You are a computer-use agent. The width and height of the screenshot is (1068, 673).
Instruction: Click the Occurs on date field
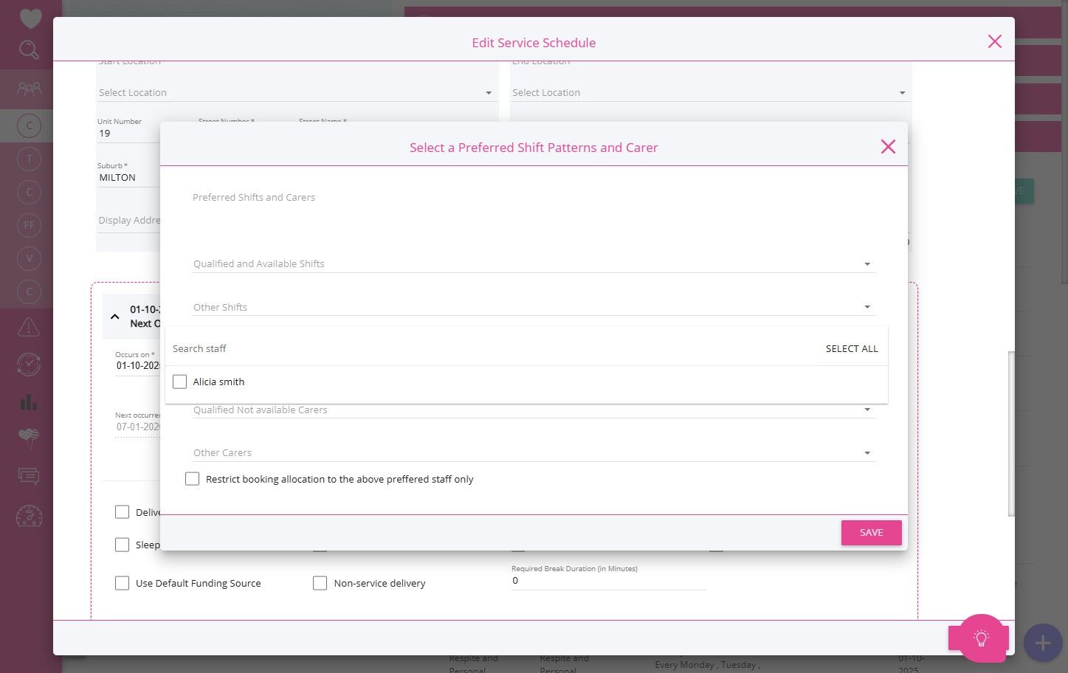point(138,365)
